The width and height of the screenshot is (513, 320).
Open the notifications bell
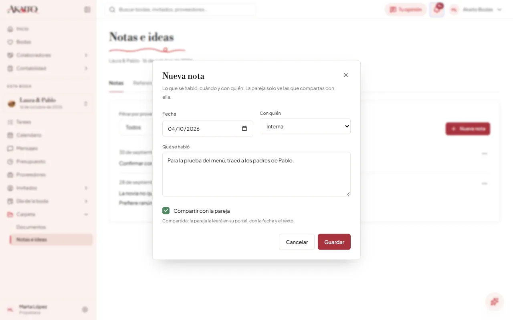point(437,10)
